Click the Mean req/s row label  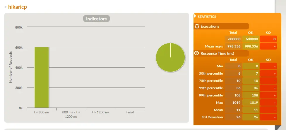(214, 46)
